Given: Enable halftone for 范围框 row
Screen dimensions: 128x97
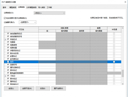Looking at the screenshot, I should (114, 42).
